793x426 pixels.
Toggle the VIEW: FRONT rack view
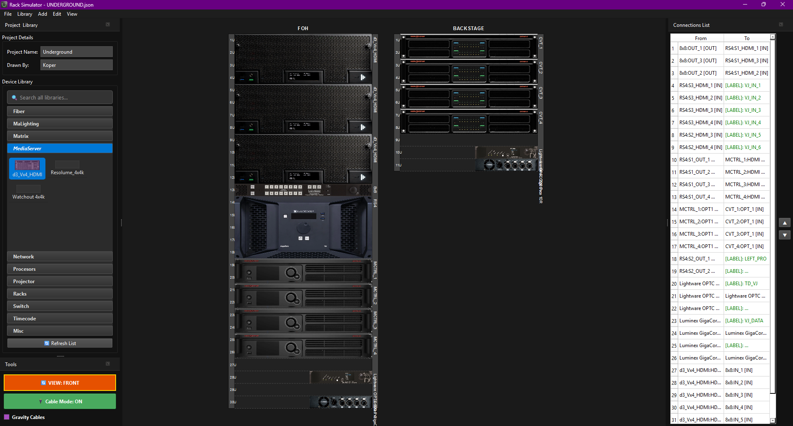click(60, 383)
